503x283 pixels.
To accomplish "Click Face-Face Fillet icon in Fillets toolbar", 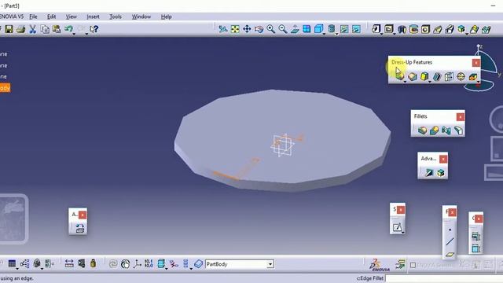I will [x=446, y=130].
